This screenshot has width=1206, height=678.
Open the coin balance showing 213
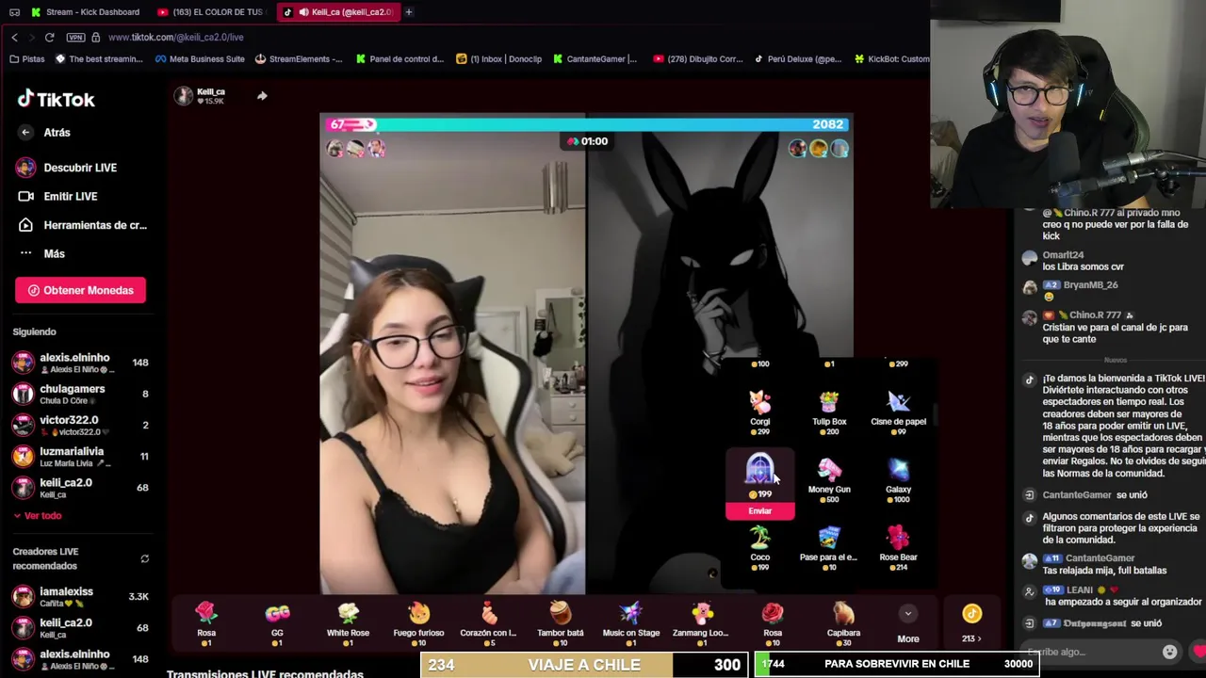tap(971, 623)
